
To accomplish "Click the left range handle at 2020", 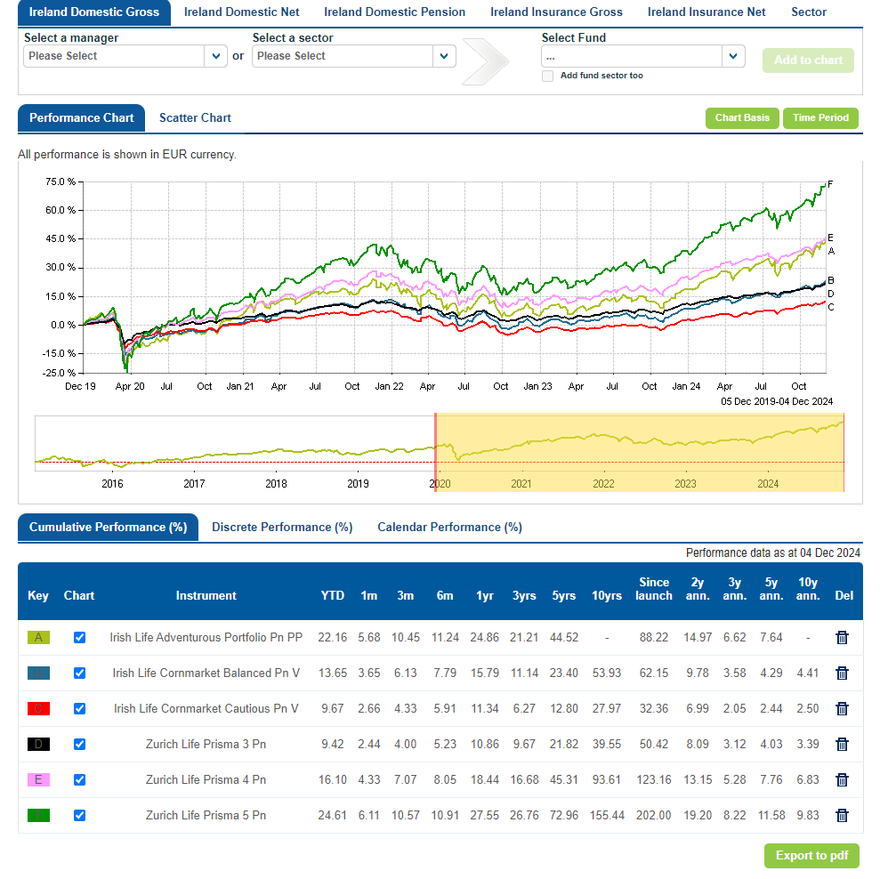I will [x=435, y=453].
